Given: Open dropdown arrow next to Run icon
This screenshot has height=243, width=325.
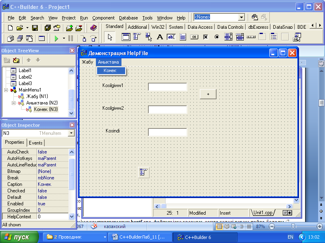Looking at the screenshot, I should pos(64,38).
